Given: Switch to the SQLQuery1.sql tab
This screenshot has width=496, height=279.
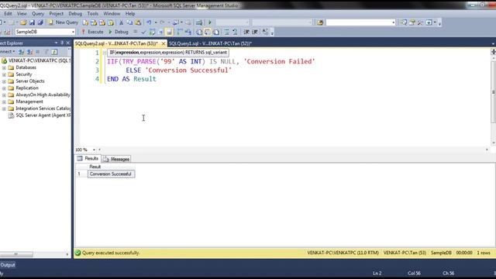Looking at the screenshot, I should (x=210, y=43).
